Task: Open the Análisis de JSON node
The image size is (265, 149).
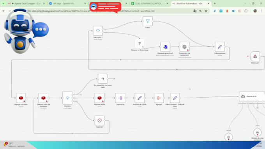Action: pos(140,98)
